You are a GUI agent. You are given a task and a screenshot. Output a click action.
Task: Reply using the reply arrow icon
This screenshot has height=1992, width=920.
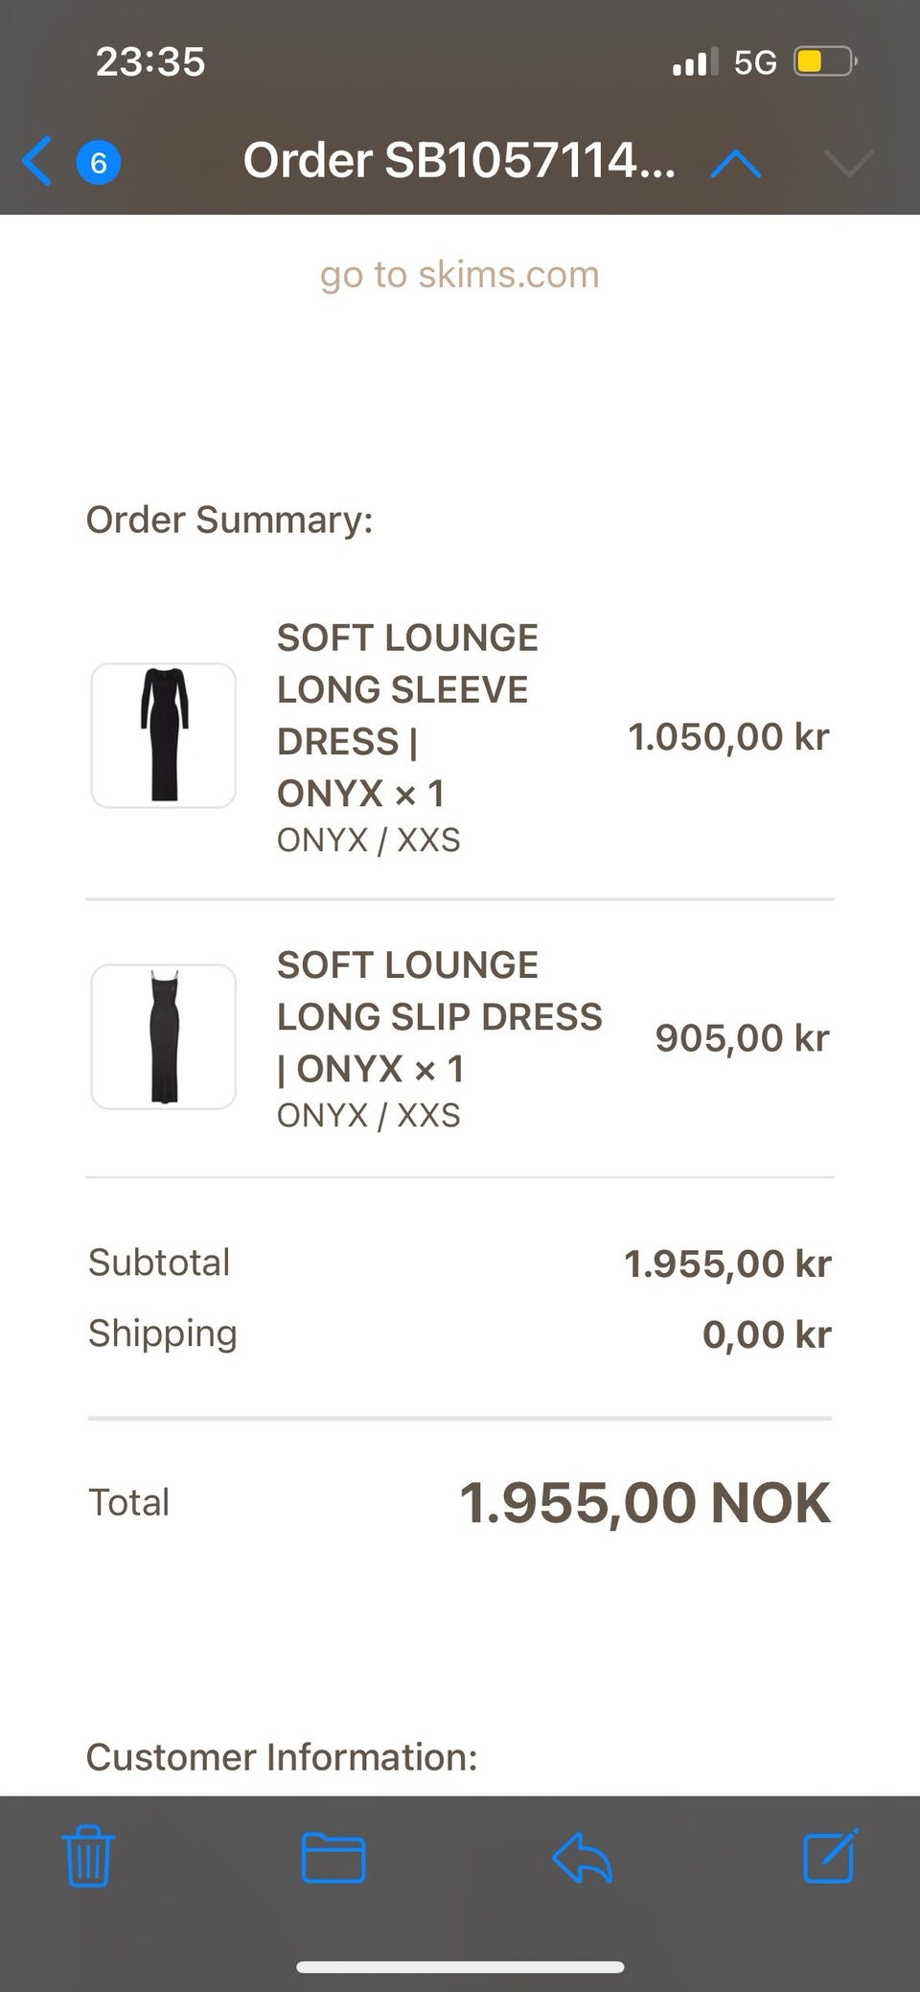coord(582,1858)
